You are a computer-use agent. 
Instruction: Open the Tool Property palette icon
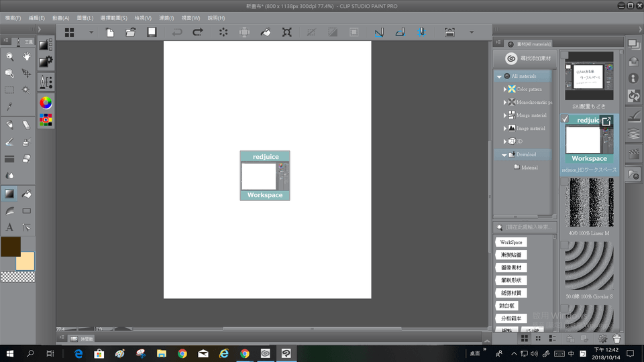tap(46, 62)
